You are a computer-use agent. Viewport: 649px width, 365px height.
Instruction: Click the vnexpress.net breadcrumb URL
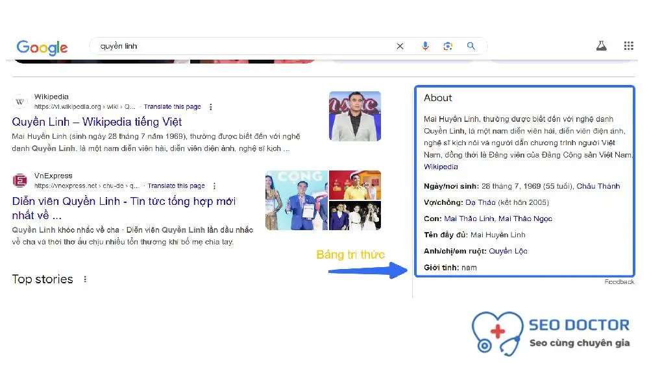click(x=86, y=186)
